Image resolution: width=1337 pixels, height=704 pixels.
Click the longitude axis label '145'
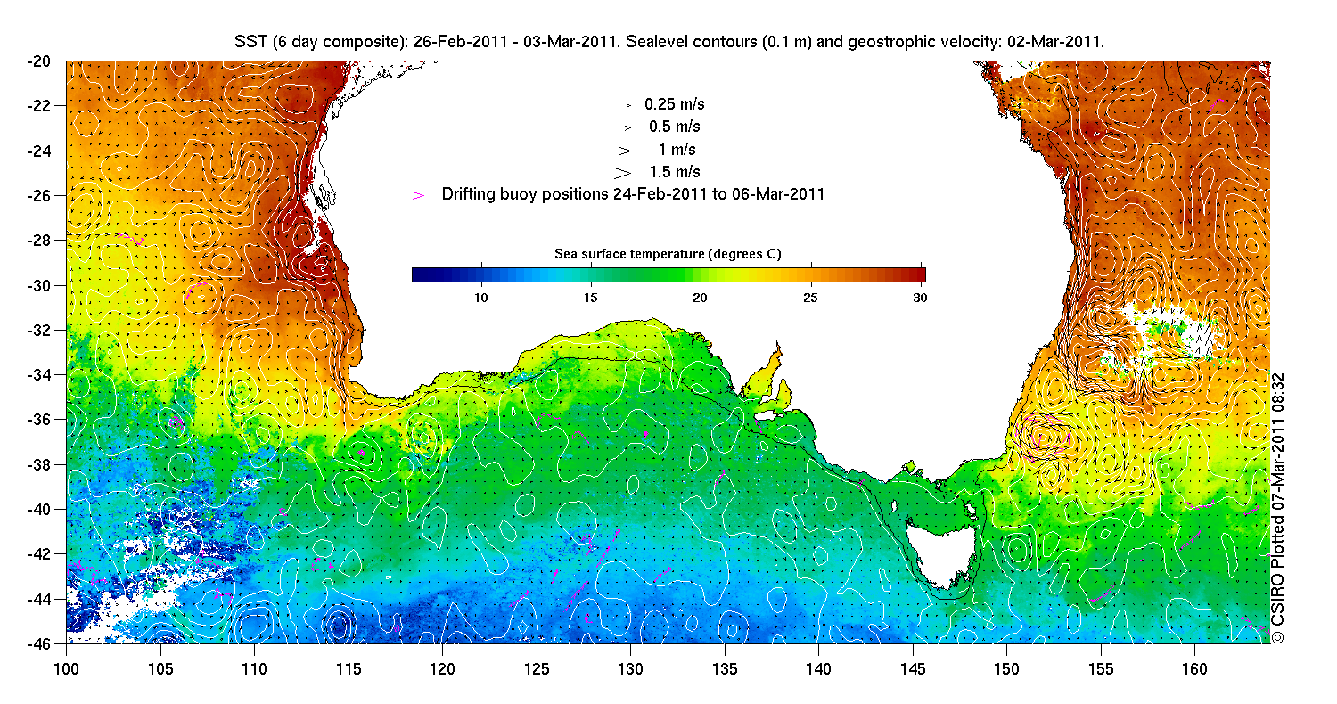pos(913,669)
